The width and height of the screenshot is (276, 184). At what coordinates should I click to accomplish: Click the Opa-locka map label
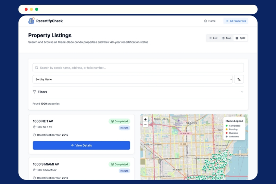[192, 123]
